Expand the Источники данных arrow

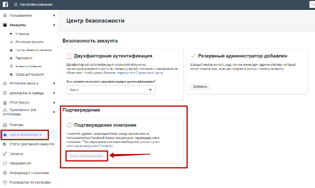click(x=54, y=83)
